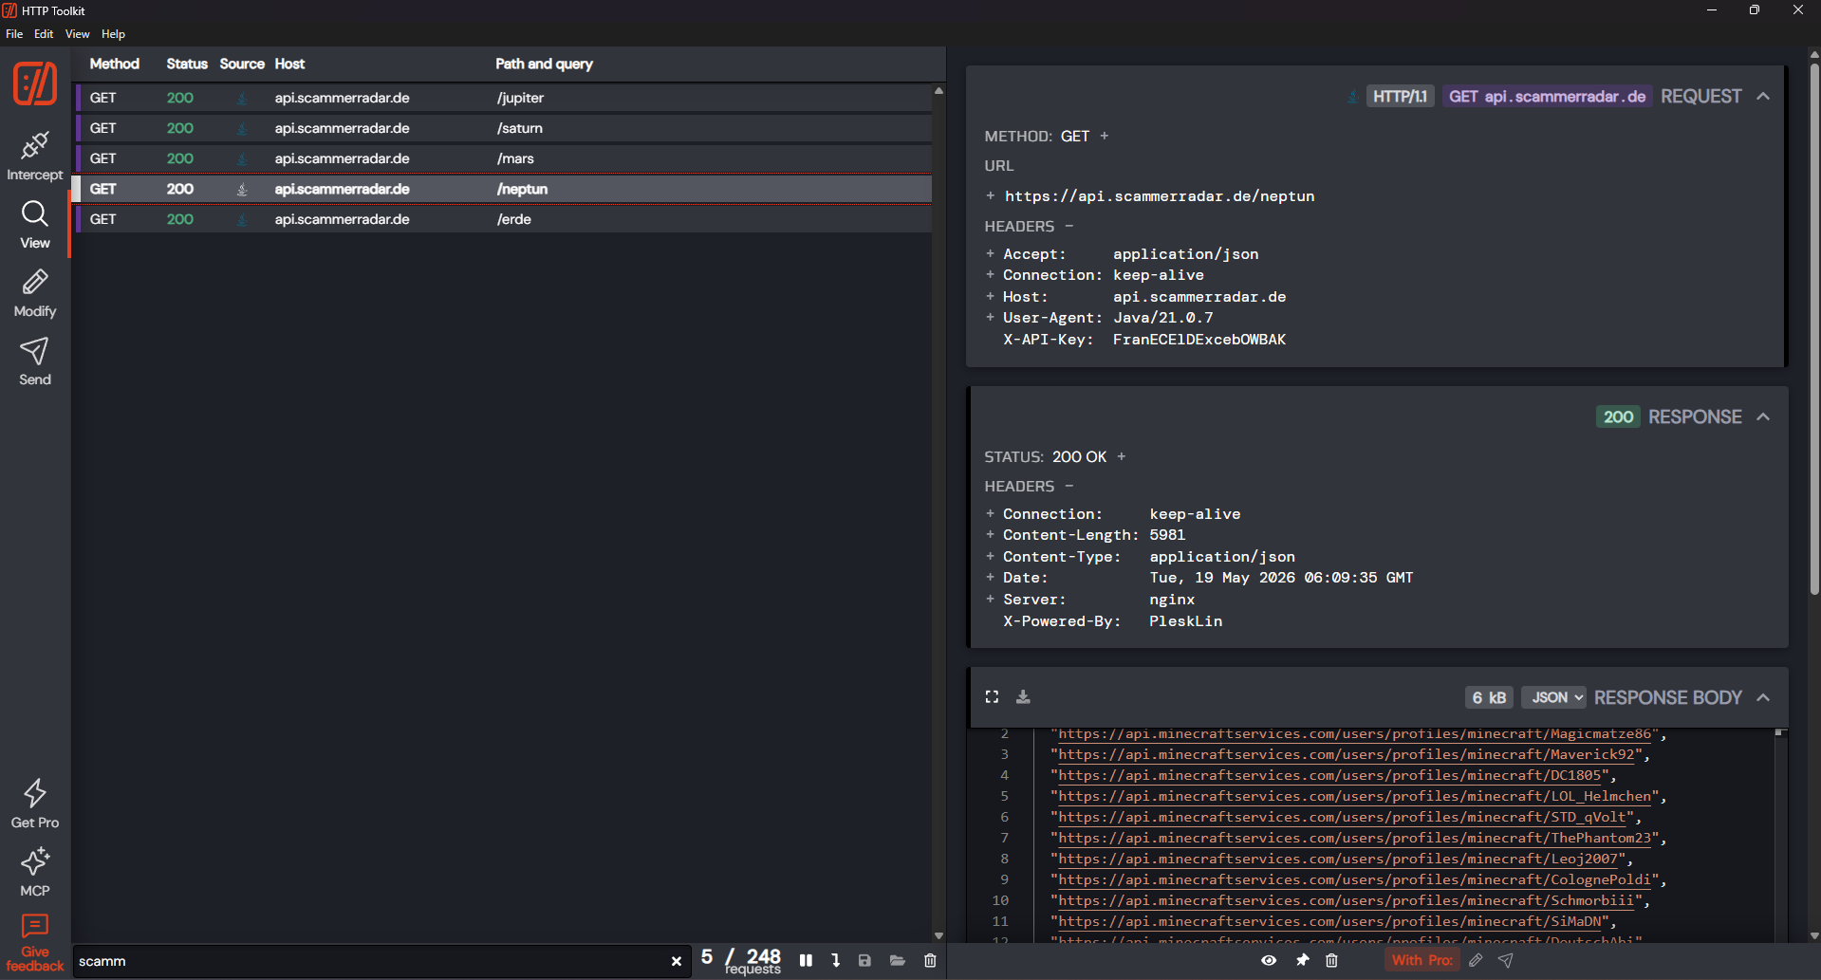Collapse the RESPONSE section chevron
The height and width of the screenshot is (980, 1821).
[x=1763, y=416]
